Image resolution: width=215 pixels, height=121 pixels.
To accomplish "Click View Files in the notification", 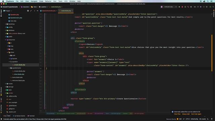I will tap(177, 114).
